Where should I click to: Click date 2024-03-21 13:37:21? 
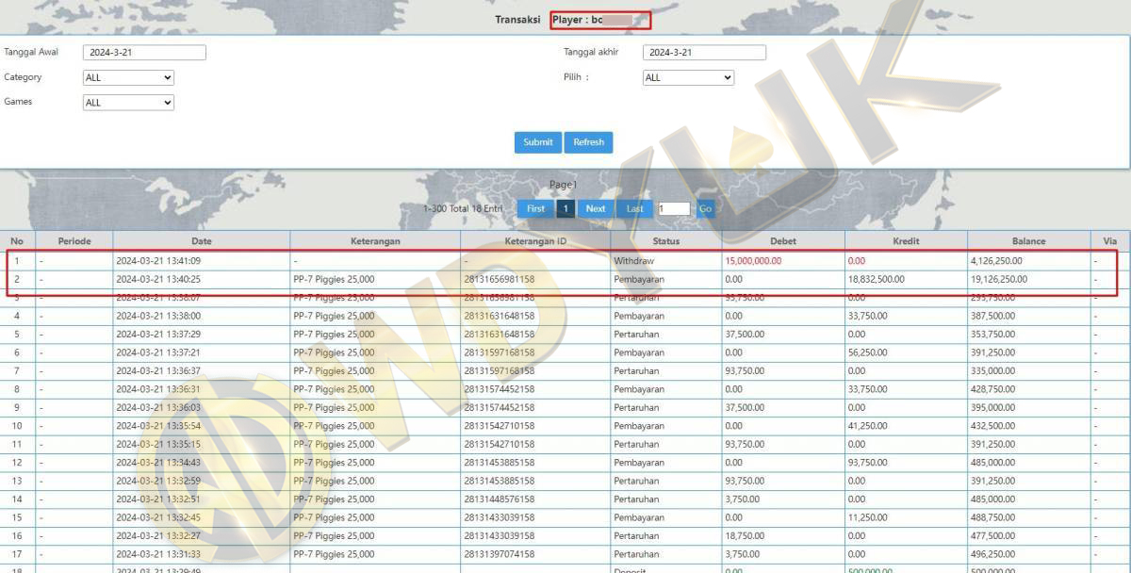coord(158,352)
